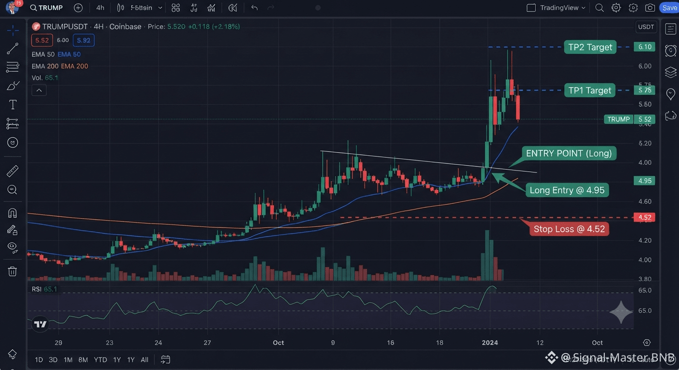This screenshot has height=370, width=679.
Task: Undo the last chart action
Action: click(x=255, y=8)
